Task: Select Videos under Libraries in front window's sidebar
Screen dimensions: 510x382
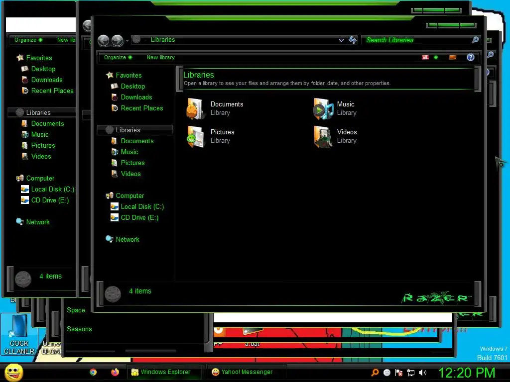Action: (x=130, y=174)
